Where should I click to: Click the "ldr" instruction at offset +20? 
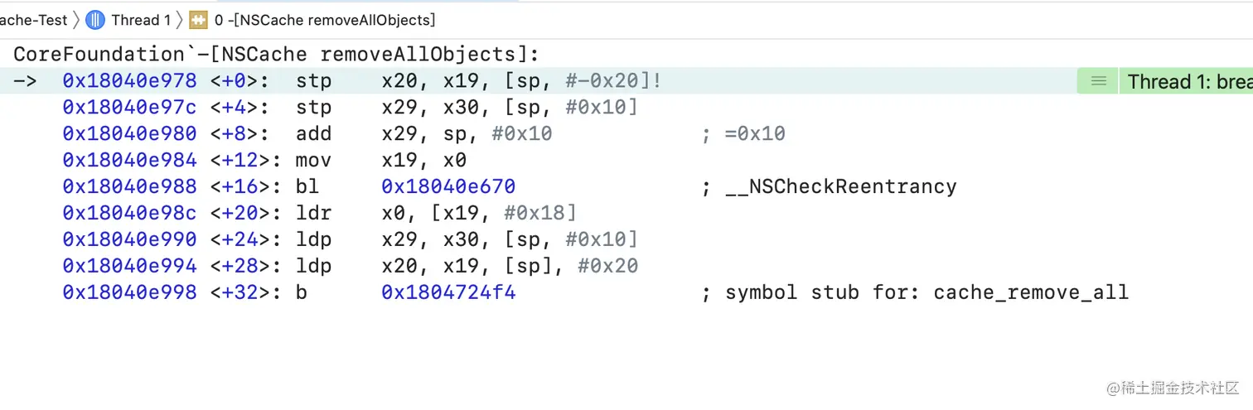(313, 213)
